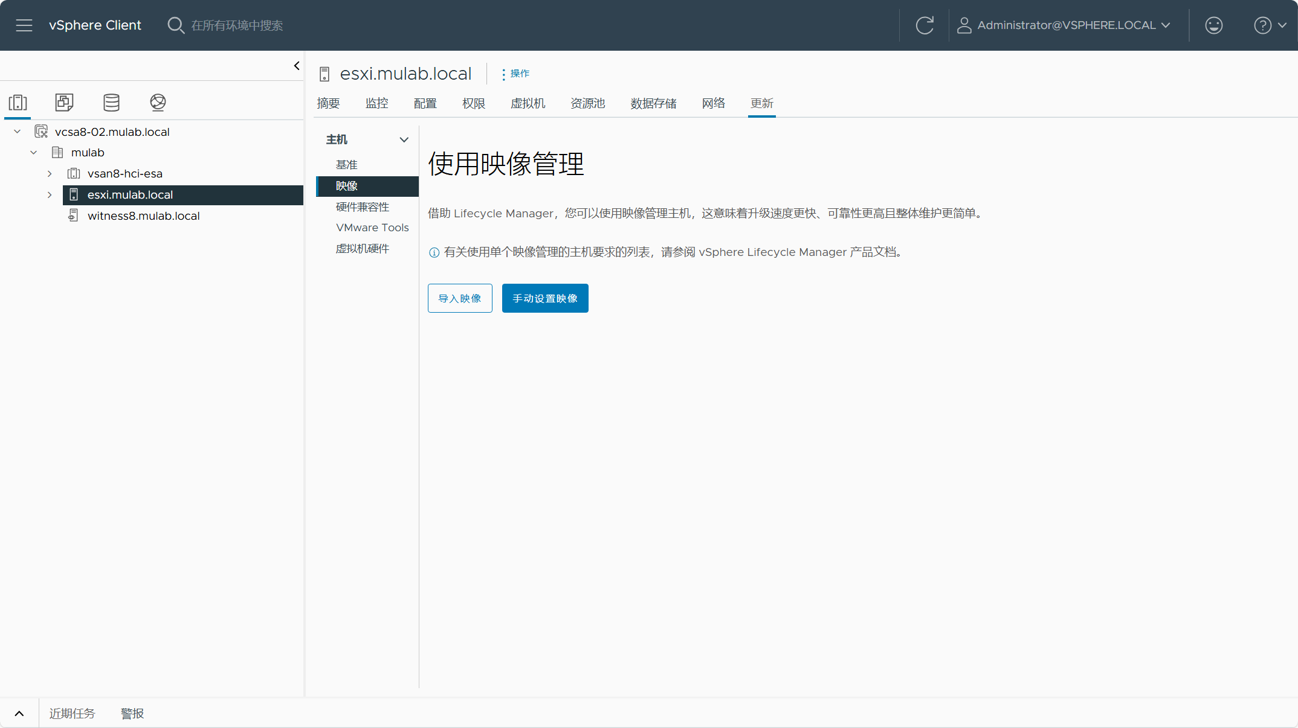This screenshot has width=1298, height=728.
Task: Click the search magnifier icon
Action: [176, 25]
